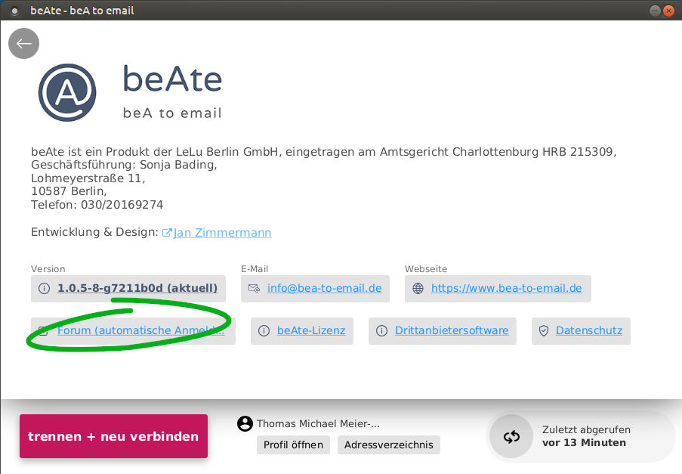This screenshot has height=474, width=682.
Task: Click the 'Profil öffnen' button
Action: coord(293,445)
